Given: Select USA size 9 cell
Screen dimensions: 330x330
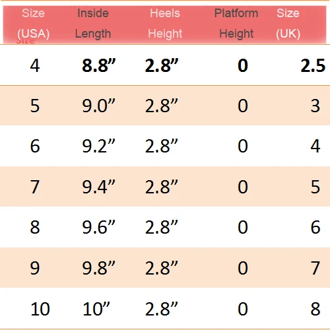Looking at the screenshot, I should (x=35, y=268).
